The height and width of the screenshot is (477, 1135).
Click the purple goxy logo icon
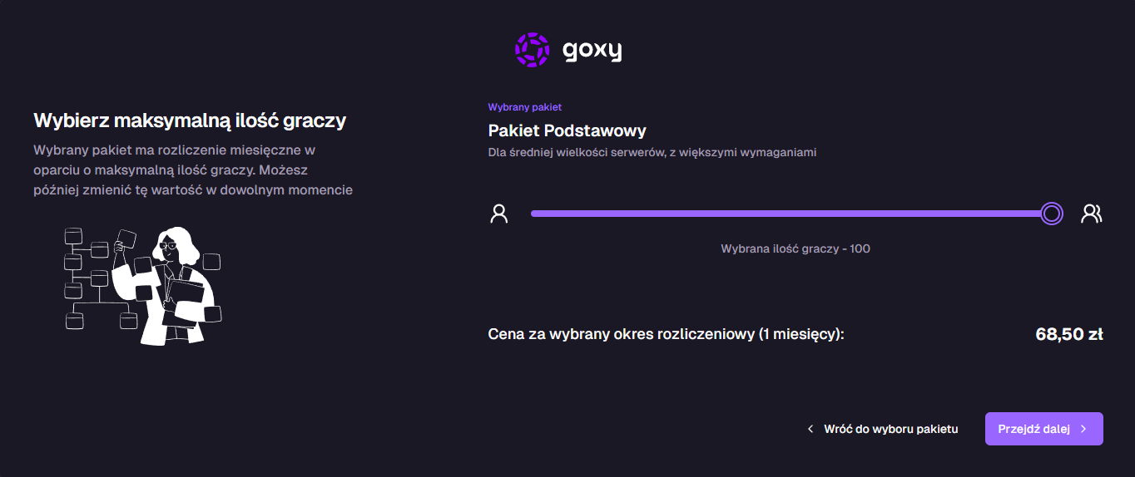[x=532, y=50]
